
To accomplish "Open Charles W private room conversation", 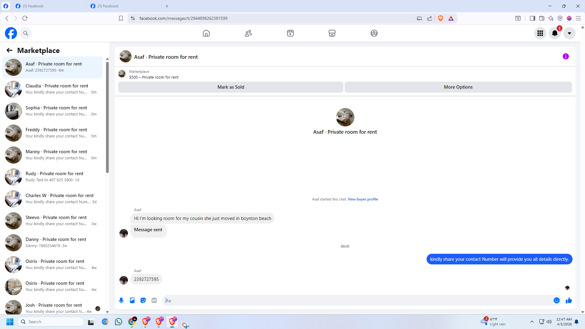I will tap(52, 199).
